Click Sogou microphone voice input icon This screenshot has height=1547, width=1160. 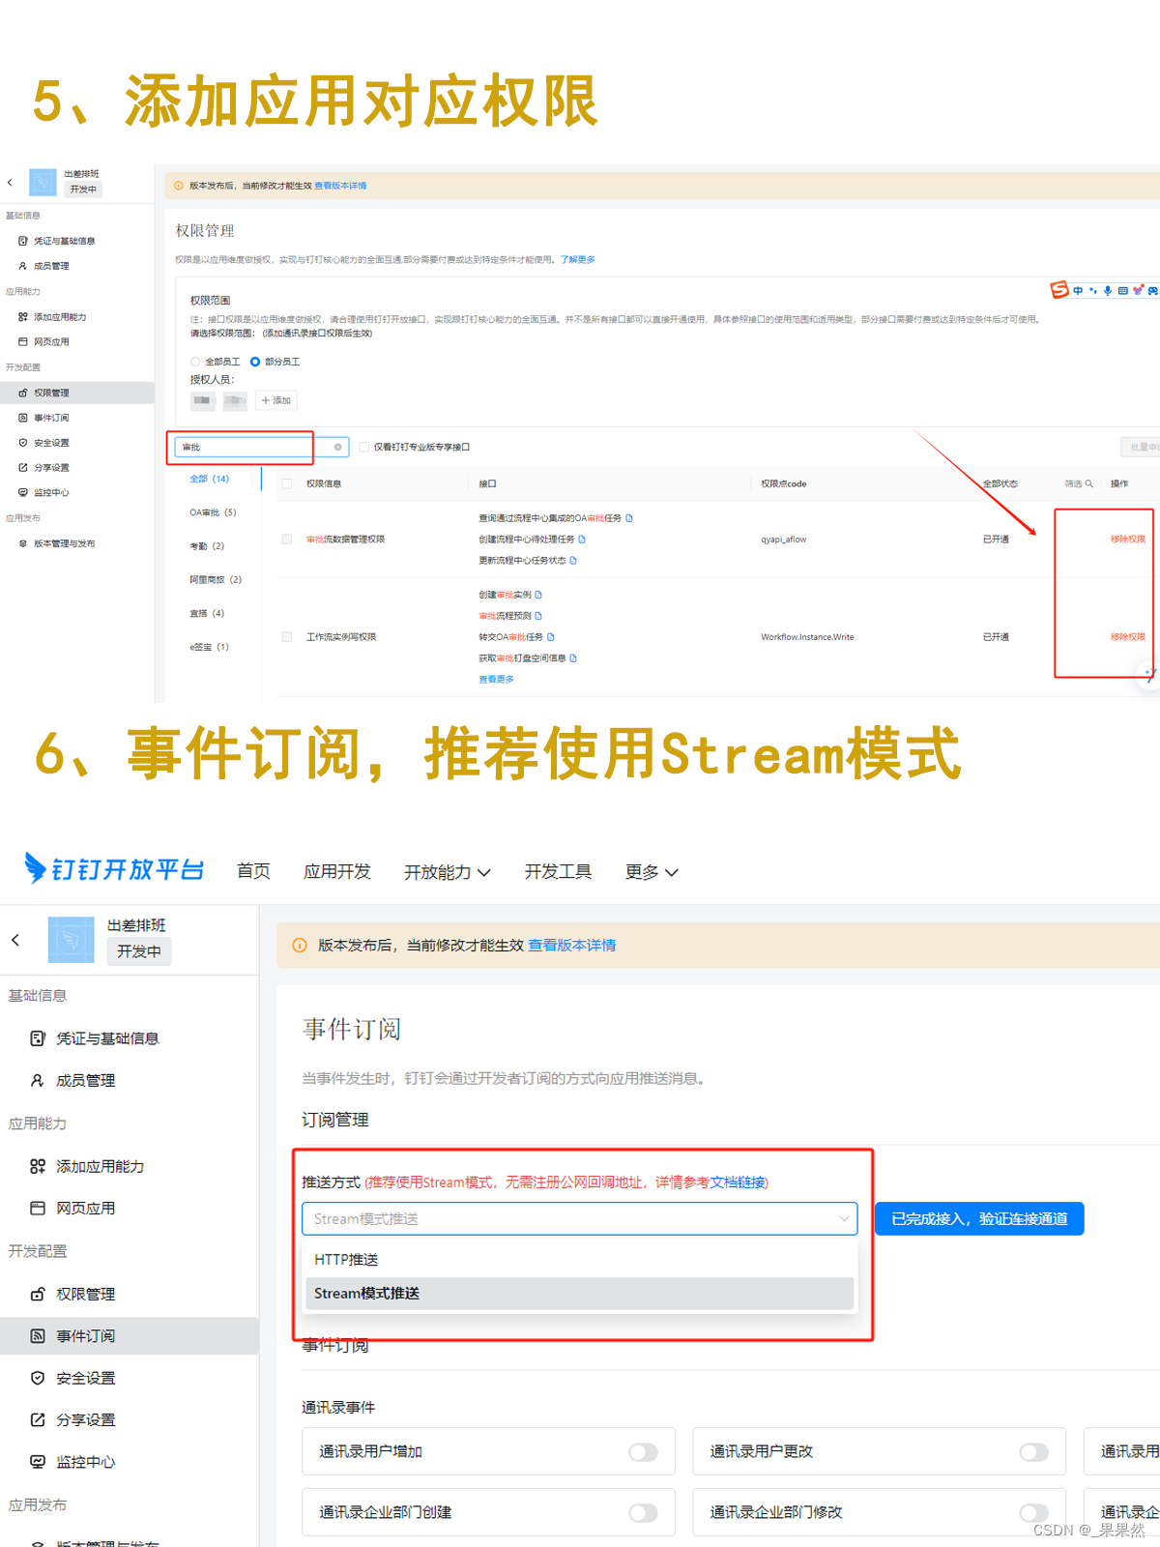point(1108,290)
